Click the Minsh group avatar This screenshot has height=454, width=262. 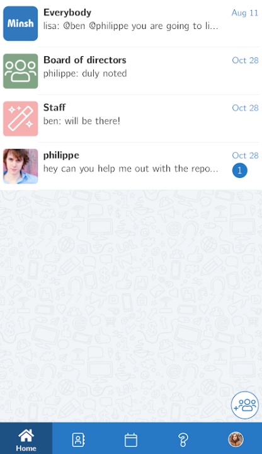click(x=21, y=23)
